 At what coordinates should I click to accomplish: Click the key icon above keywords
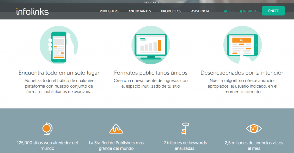tap(185, 128)
